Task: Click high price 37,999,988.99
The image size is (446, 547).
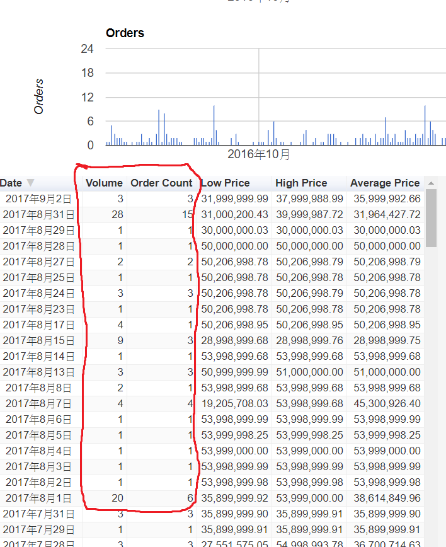Action: click(310, 199)
